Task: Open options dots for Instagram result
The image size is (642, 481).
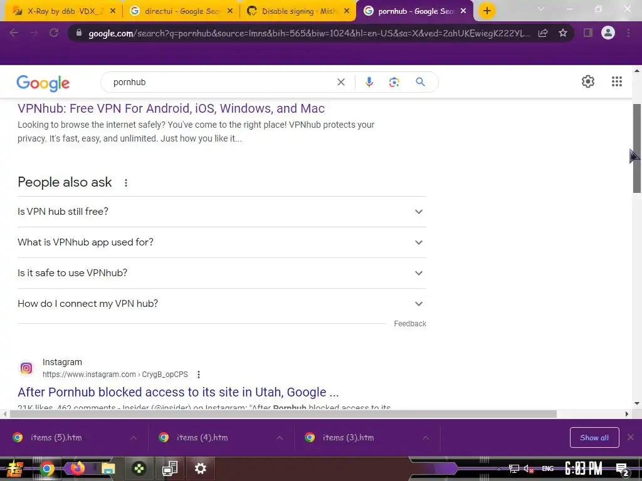Action: pos(199,375)
